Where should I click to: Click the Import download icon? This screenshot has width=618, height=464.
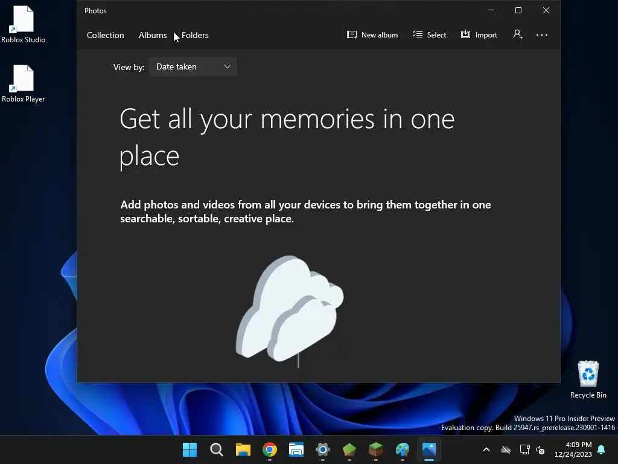[465, 34]
